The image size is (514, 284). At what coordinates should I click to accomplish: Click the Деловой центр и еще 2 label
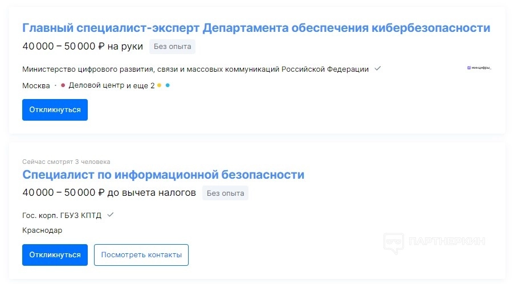[x=111, y=85]
